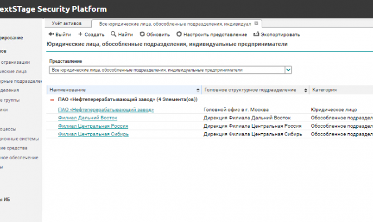
Task: Sort by Наименование column arrows
Action: (198, 90)
